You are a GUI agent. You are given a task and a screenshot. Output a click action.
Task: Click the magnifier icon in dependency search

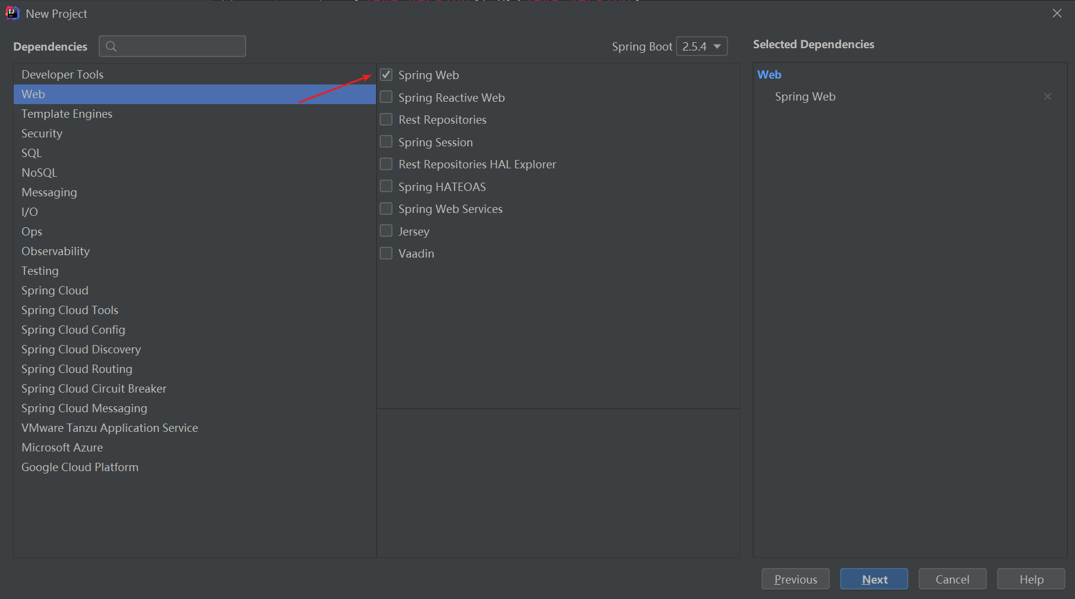pyautogui.click(x=111, y=46)
